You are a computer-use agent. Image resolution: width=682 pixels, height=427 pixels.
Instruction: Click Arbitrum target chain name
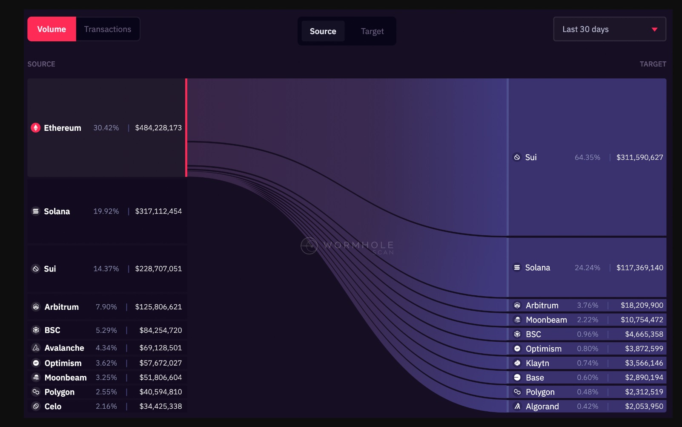[x=542, y=306]
